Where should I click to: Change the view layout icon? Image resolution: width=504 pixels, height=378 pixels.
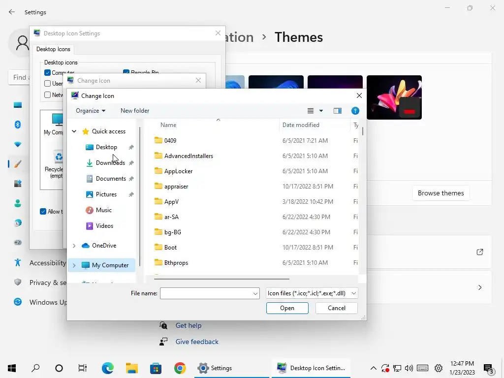click(x=311, y=111)
